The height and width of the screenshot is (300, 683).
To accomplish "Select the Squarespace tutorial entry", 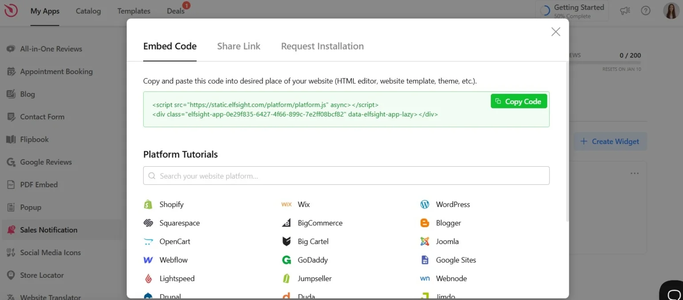I will point(180,223).
